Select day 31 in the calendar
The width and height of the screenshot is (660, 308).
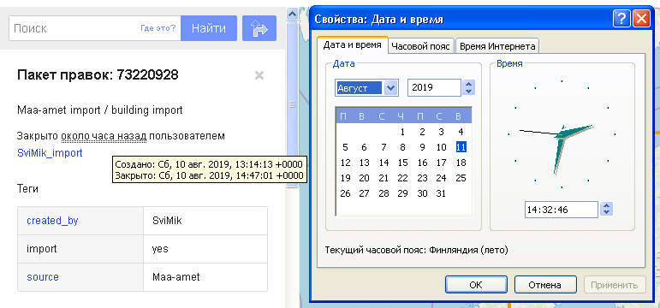441,193
